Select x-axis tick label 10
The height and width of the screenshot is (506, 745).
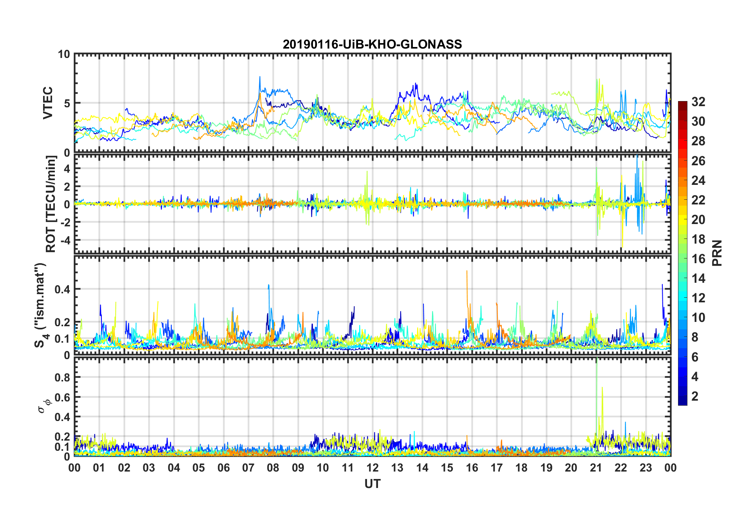323,468
